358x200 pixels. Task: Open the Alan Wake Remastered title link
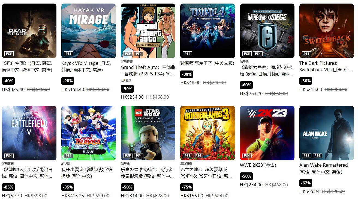point(324,168)
